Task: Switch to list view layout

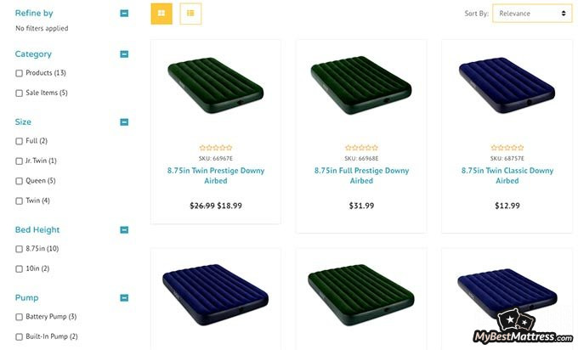Action: click(x=190, y=14)
